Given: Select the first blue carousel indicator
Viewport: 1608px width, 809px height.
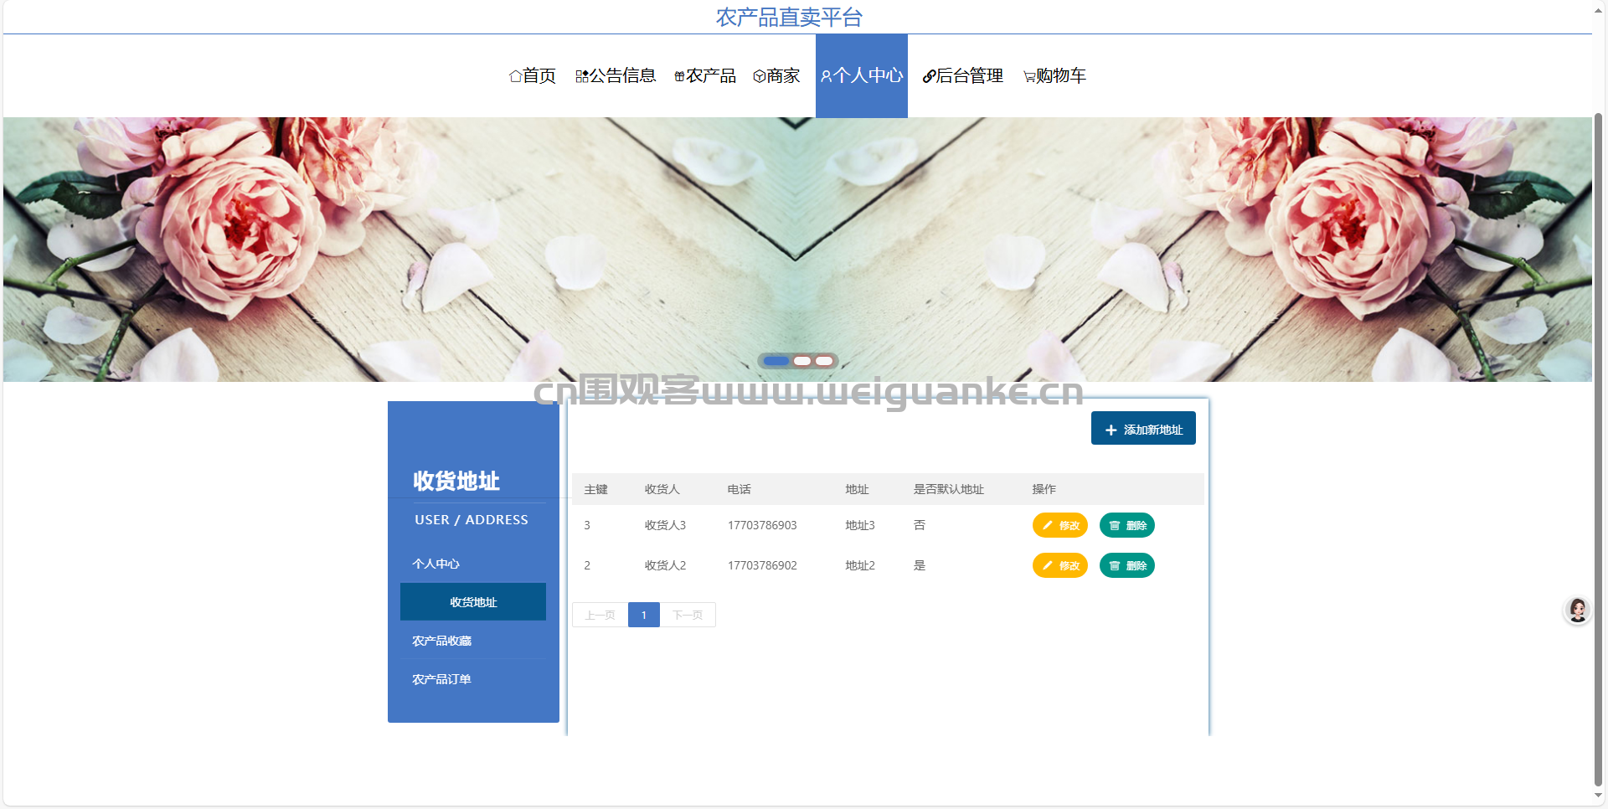Looking at the screenshot, I should click(776, 361).
